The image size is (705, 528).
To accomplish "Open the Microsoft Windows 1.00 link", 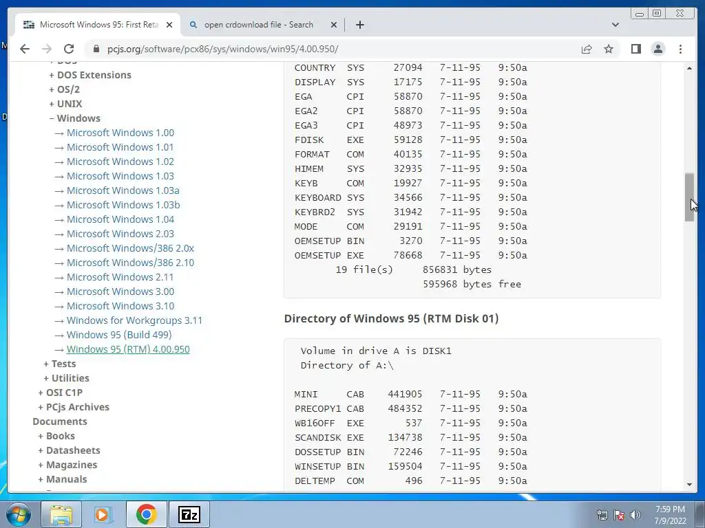I will [120, 133].
